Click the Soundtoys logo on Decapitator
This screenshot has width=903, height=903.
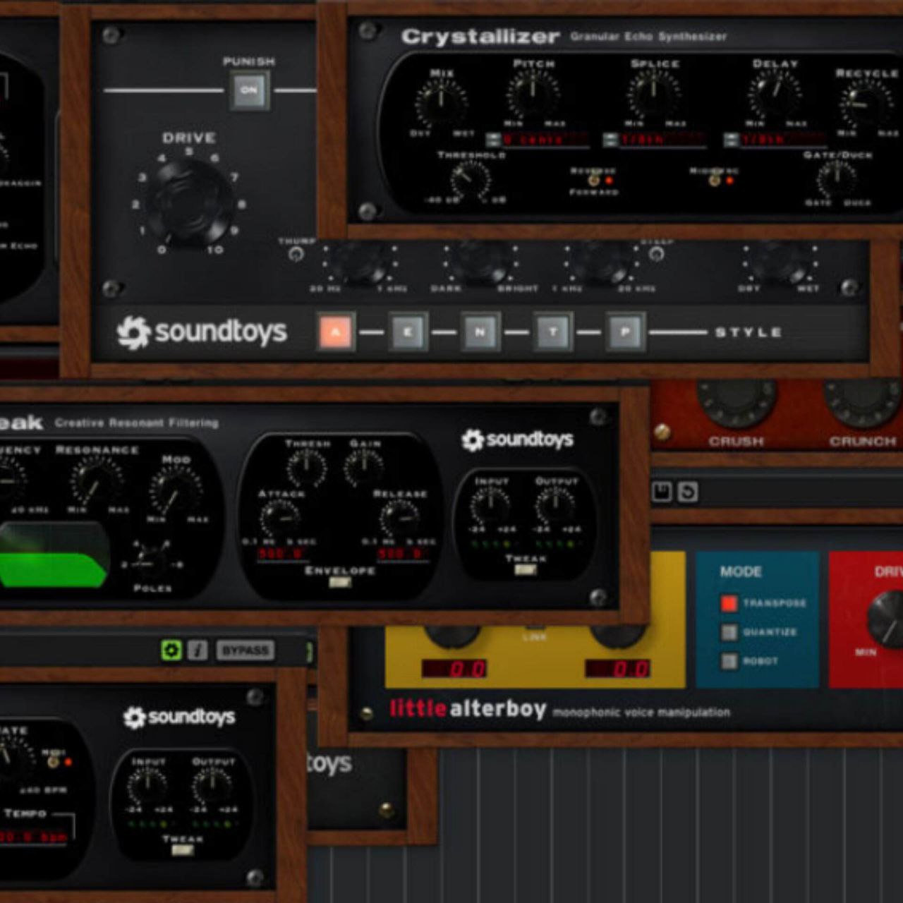(202, 332)
